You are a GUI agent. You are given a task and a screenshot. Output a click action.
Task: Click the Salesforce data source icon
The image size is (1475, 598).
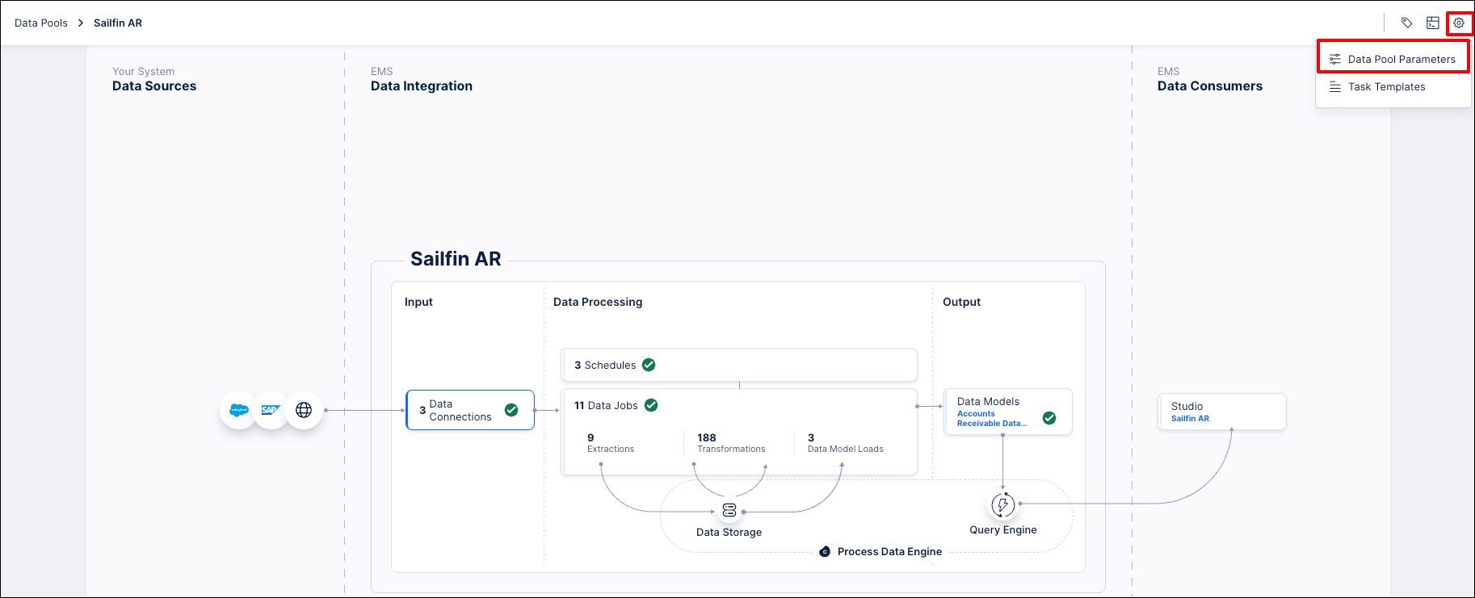click(x=239, y=410)
